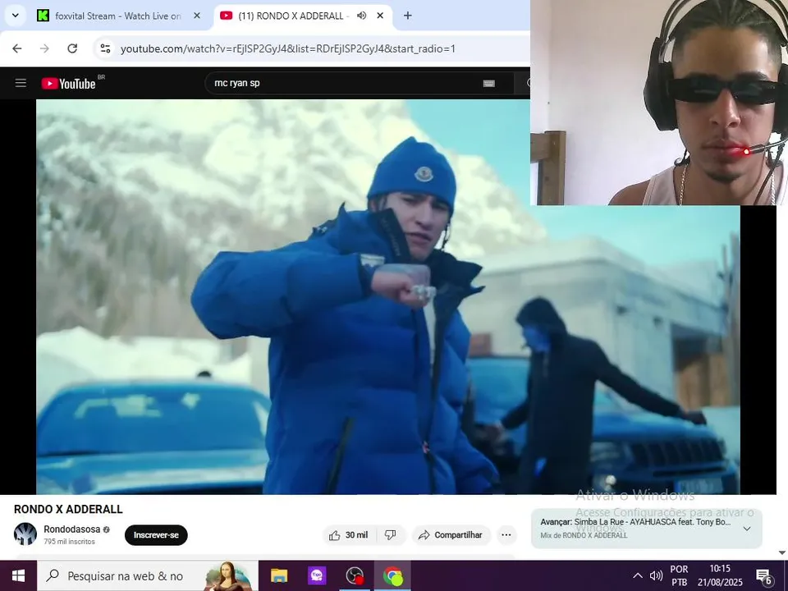The width and height of the screenshot is (788, 591).
Task: Open OBS Studio from the taskbar
Action: tap(355, 576)
